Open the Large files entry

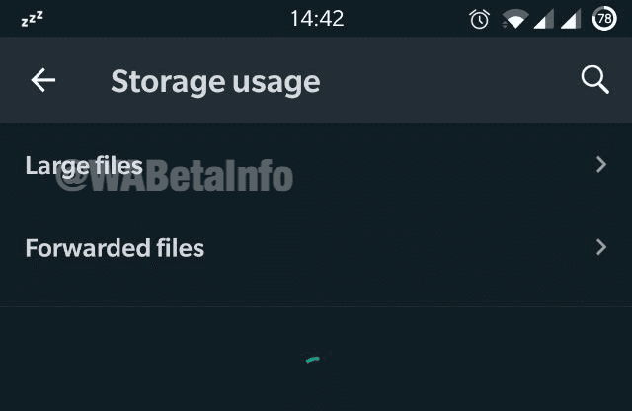[84, 165]
